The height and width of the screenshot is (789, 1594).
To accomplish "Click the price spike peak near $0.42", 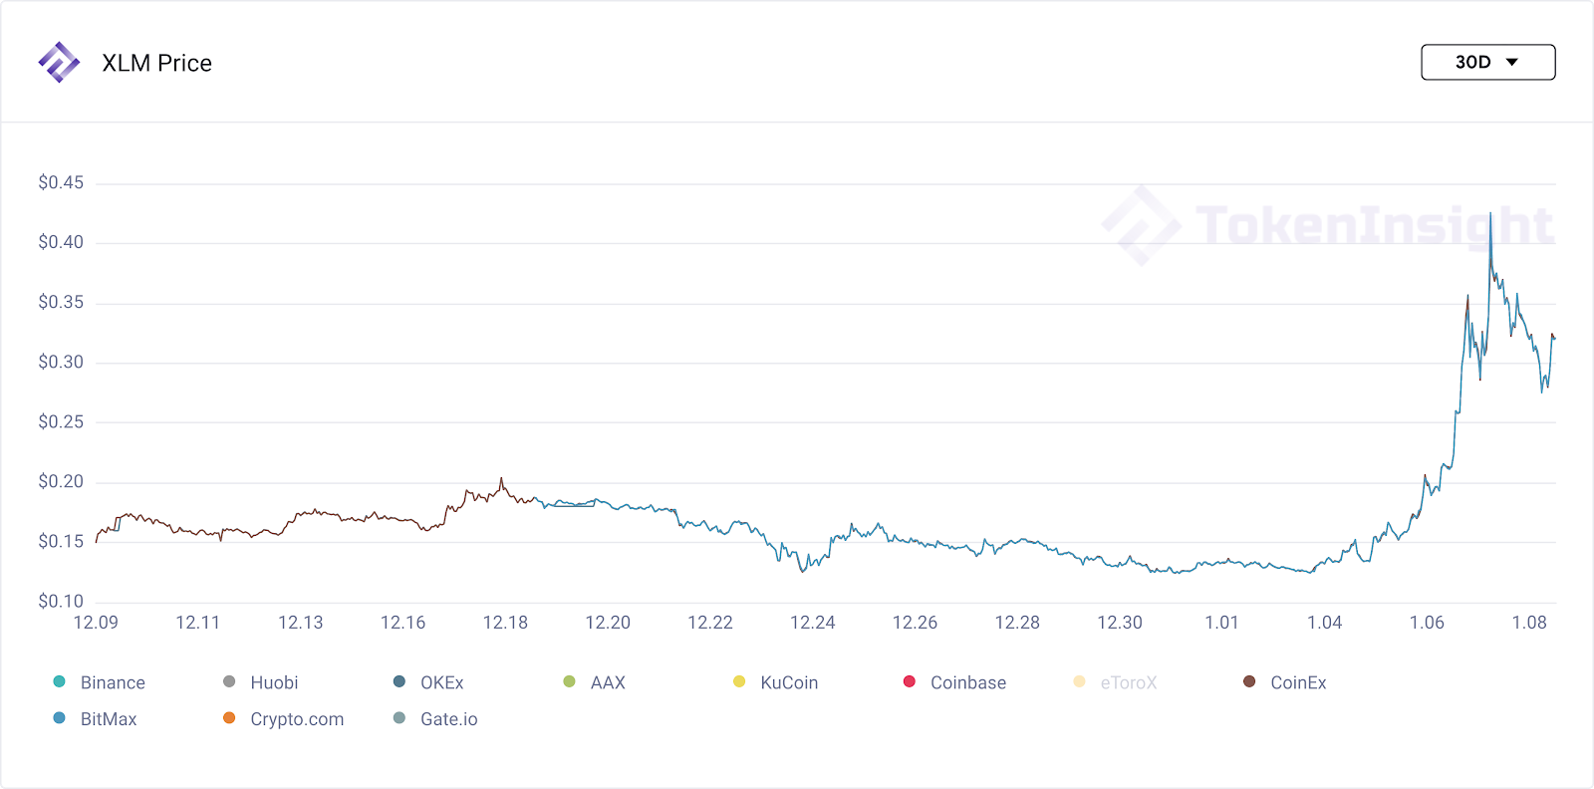I will [1490, 213].
